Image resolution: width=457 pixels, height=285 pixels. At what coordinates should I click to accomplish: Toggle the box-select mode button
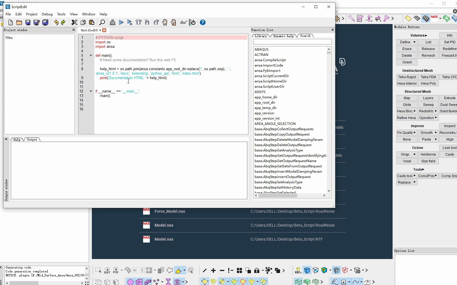[x=98, y=270]
